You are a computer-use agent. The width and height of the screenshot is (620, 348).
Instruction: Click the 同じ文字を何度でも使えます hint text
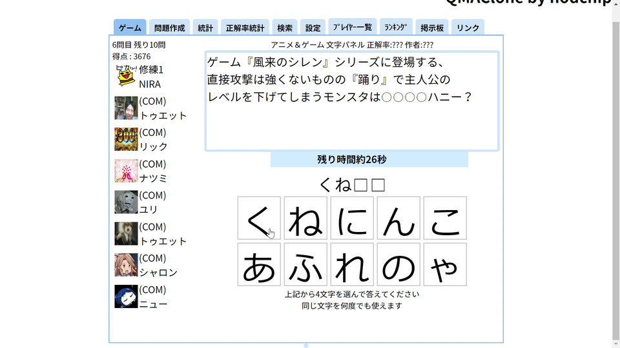[x=352, y=305]
